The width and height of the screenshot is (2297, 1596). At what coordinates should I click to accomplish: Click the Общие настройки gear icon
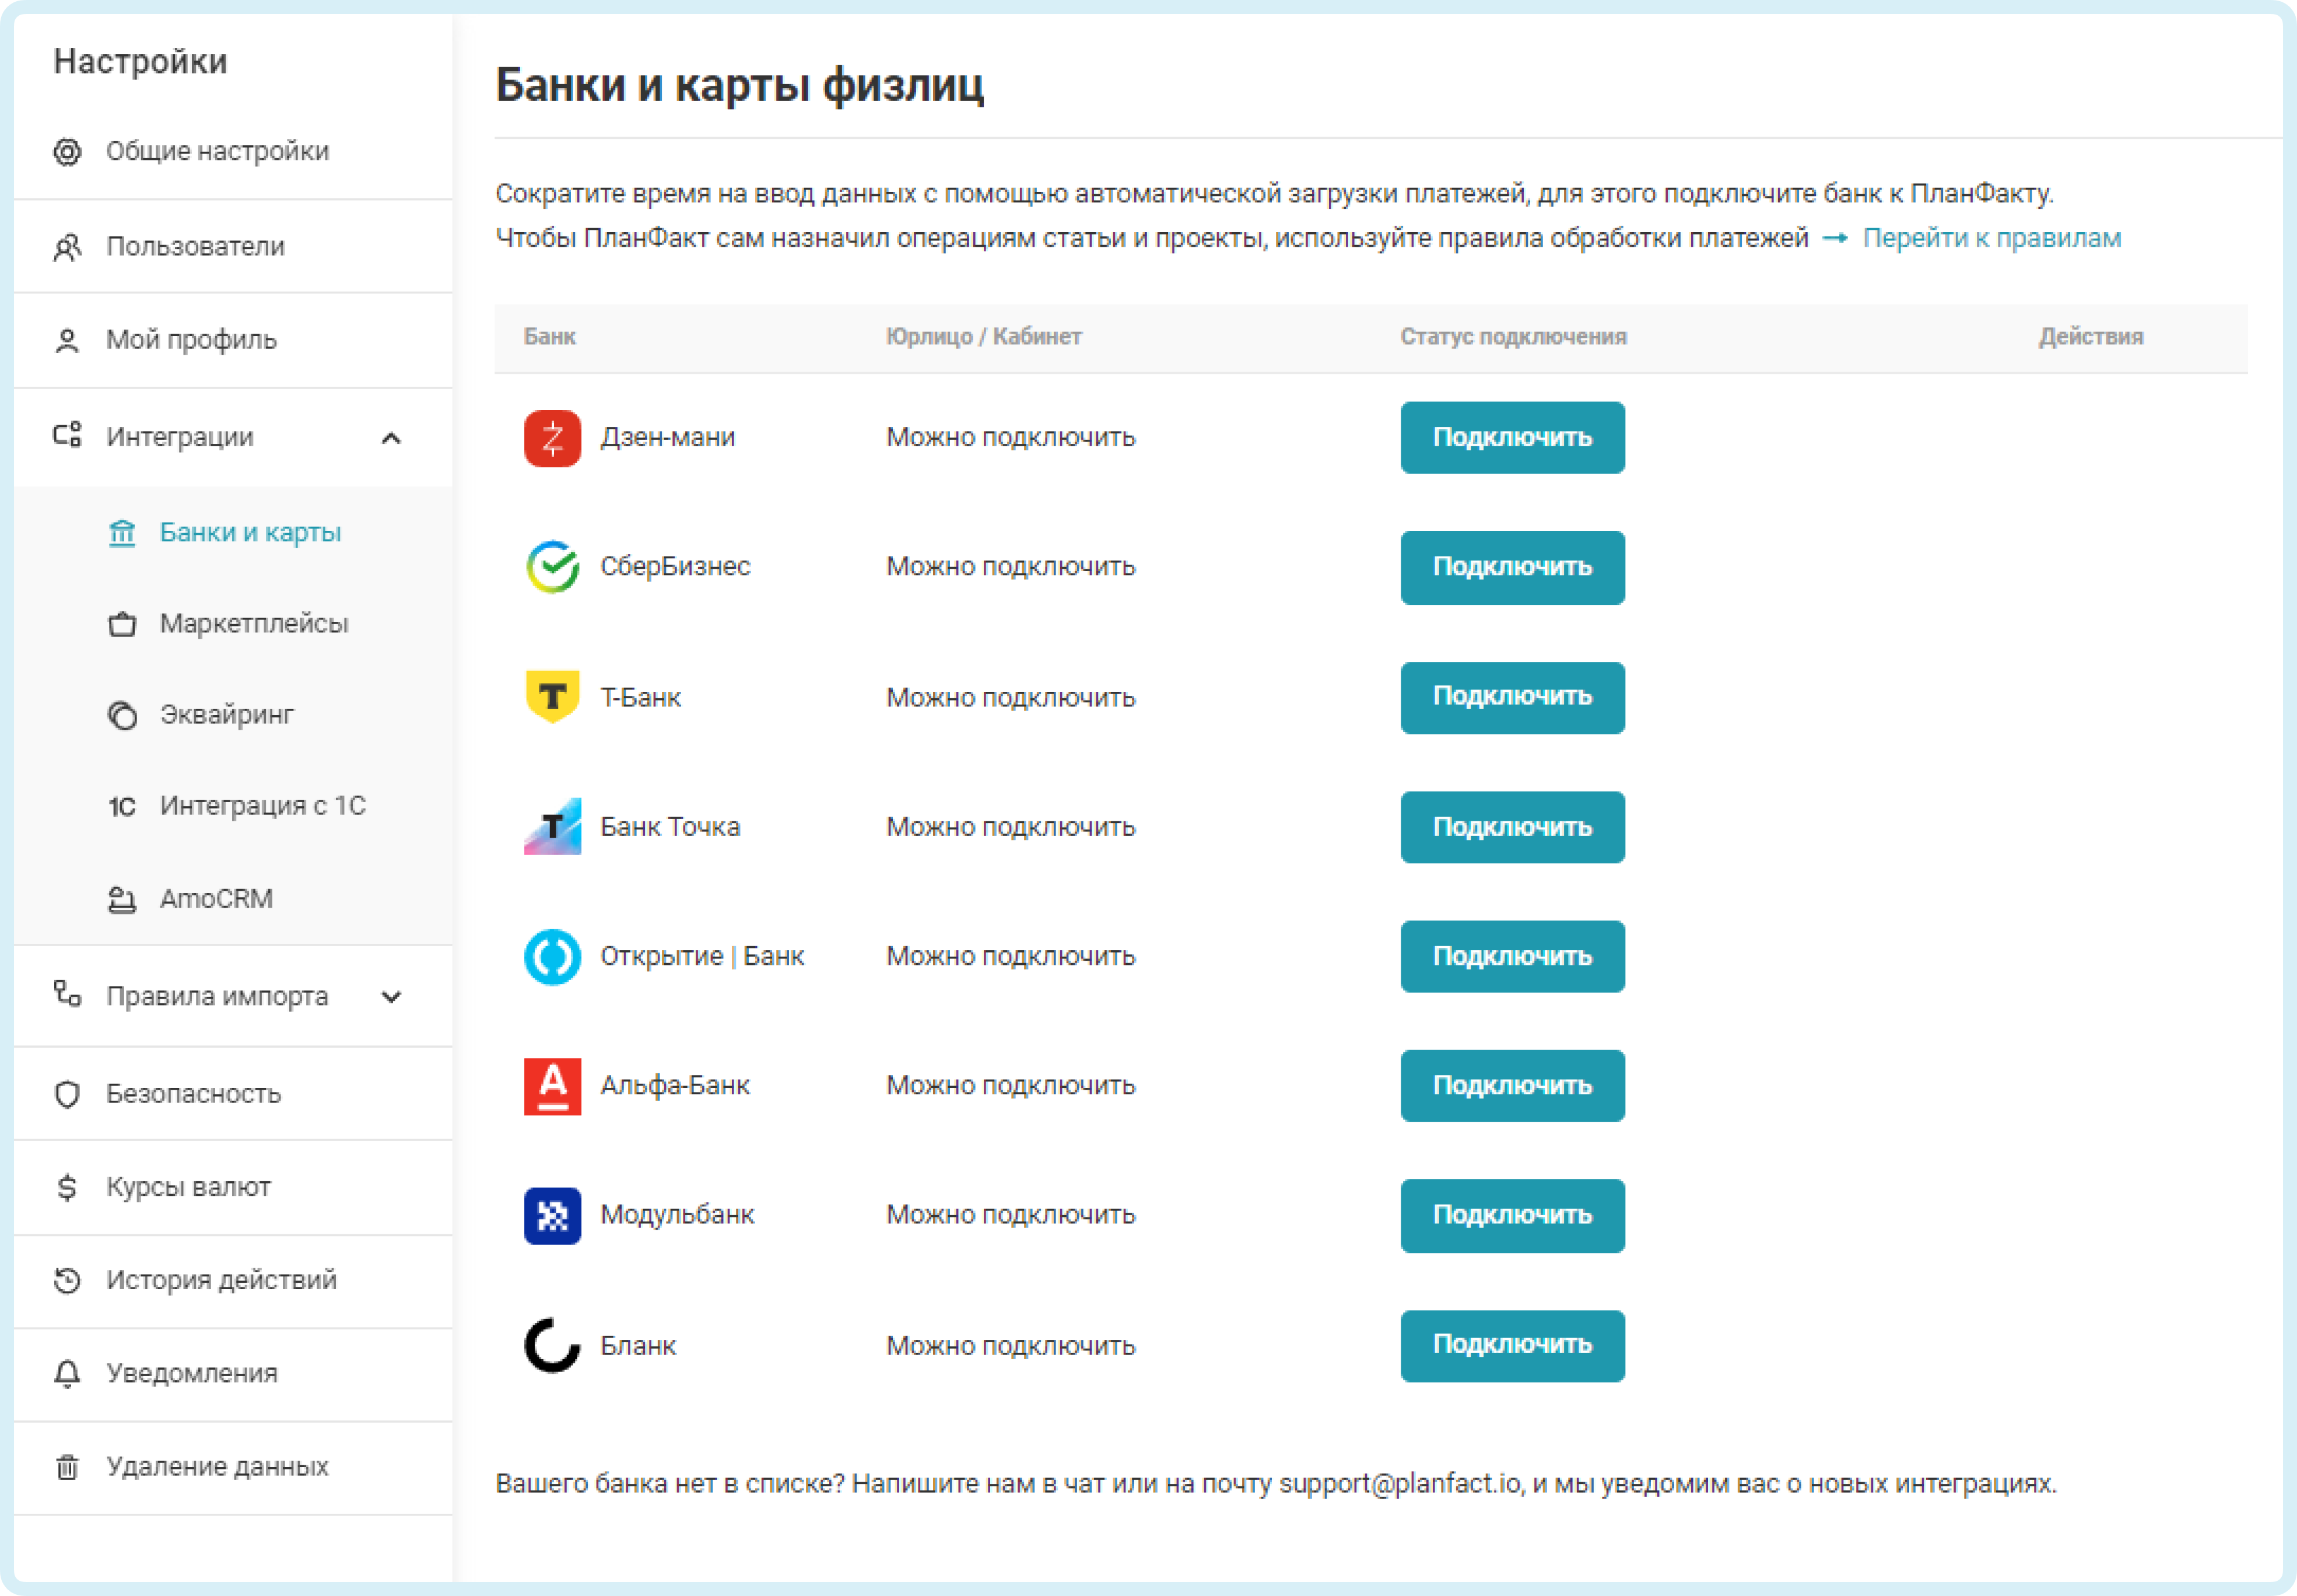pos(67,151)
